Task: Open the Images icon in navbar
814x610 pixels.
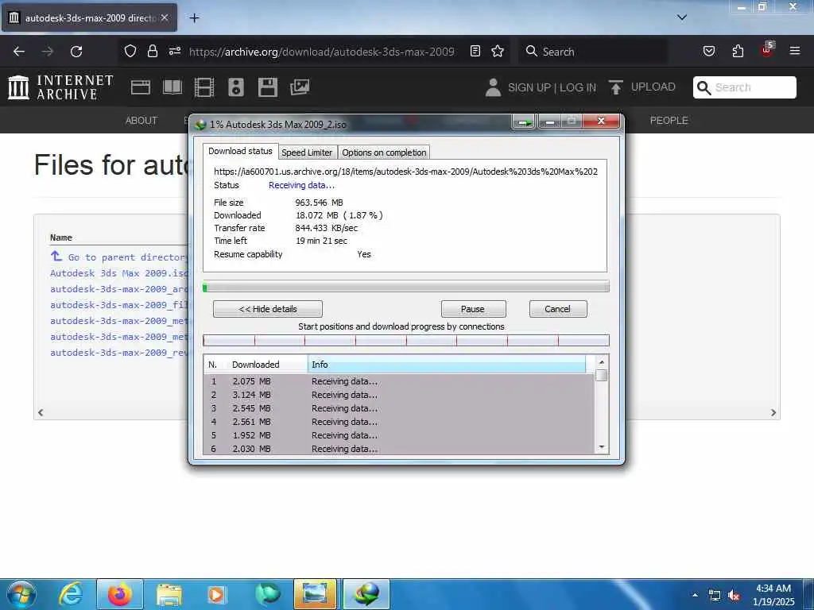Action: (300, 87)
